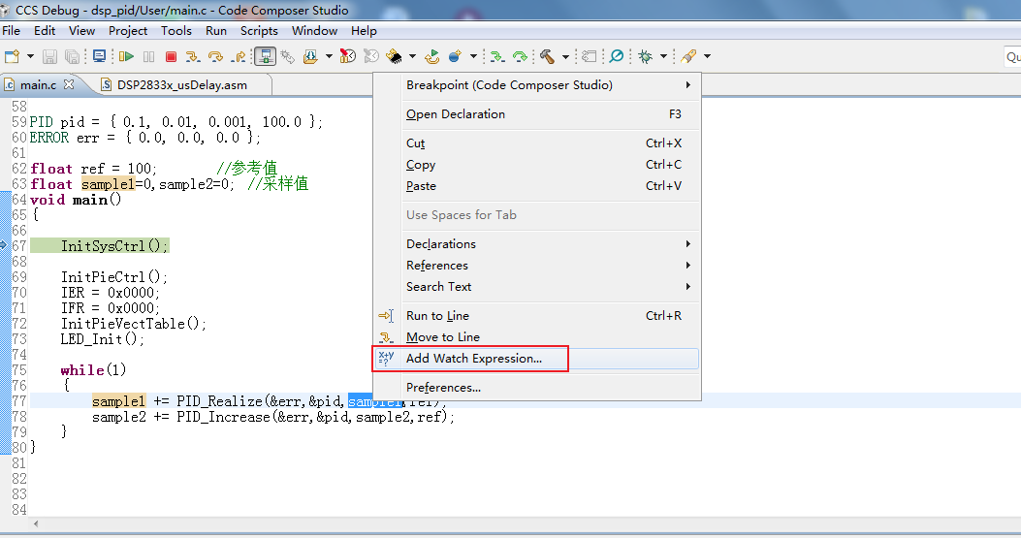Switch to DSP2833x_usDelay.asm tab

(x=181, y=85)
